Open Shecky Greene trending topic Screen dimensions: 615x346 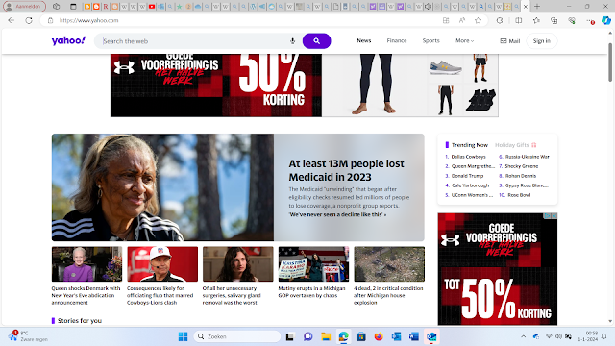521,166
